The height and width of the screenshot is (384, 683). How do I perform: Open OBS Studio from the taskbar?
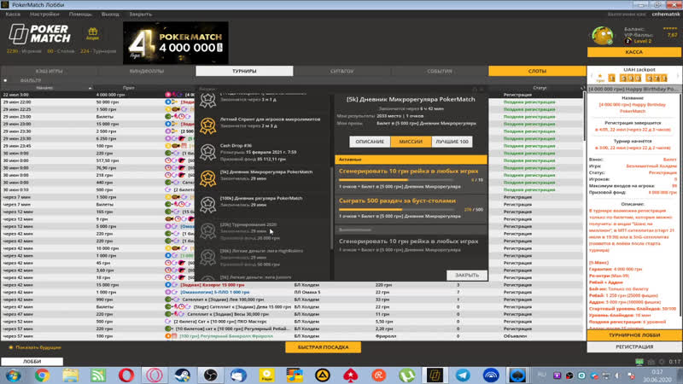210,375
